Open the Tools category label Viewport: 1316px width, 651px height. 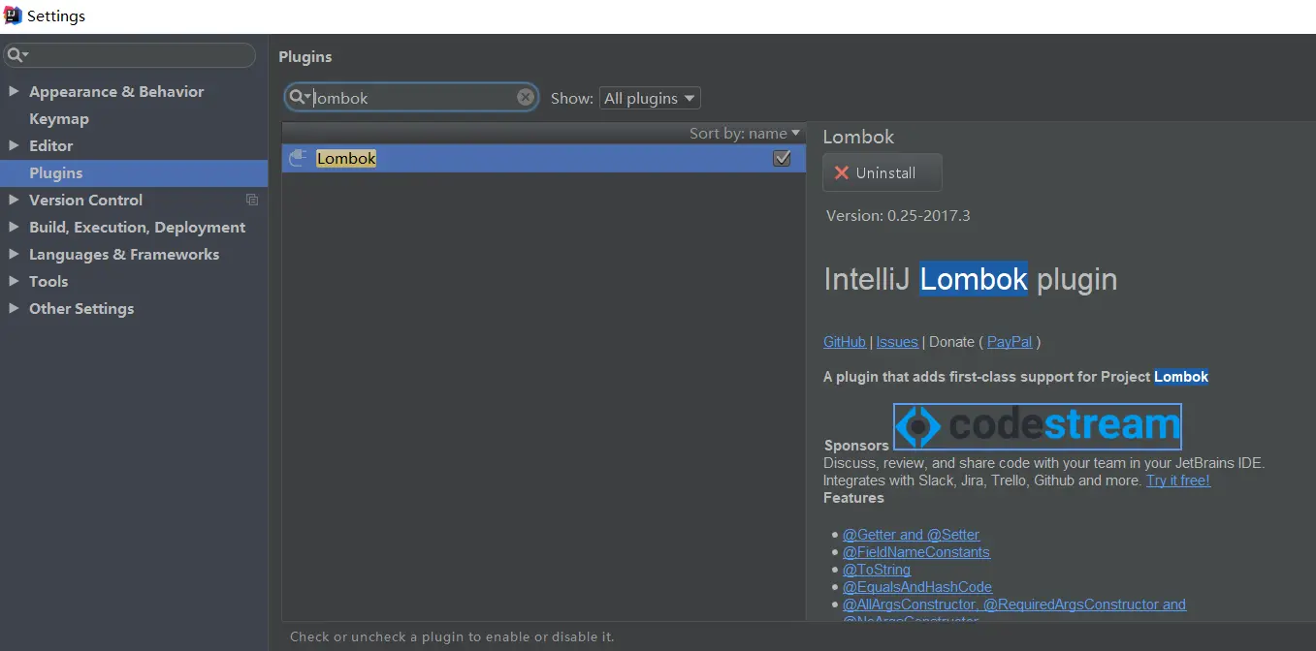coord(48,281)
